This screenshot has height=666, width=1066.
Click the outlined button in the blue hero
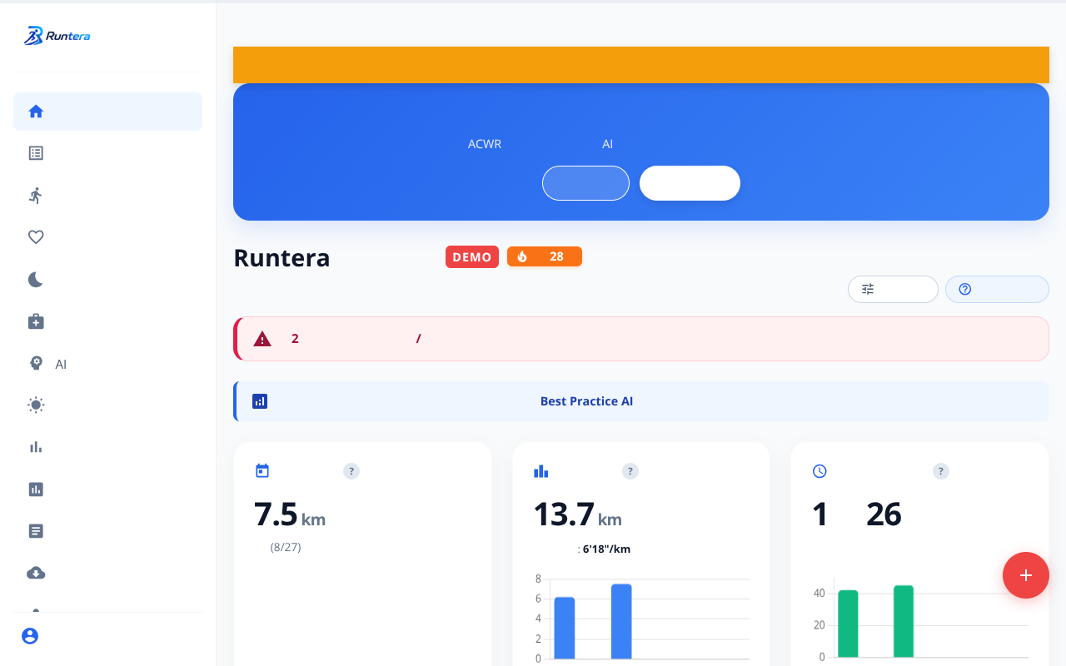[x=585, y=183]
